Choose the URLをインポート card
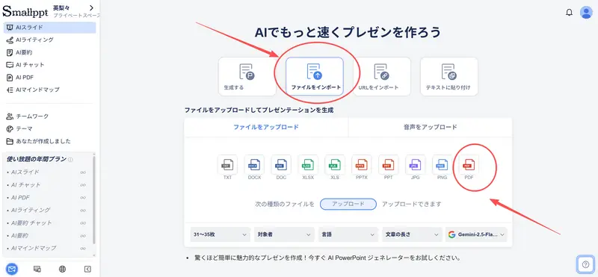This screenshot has width=598, height=277. click(x=382, y=77)
